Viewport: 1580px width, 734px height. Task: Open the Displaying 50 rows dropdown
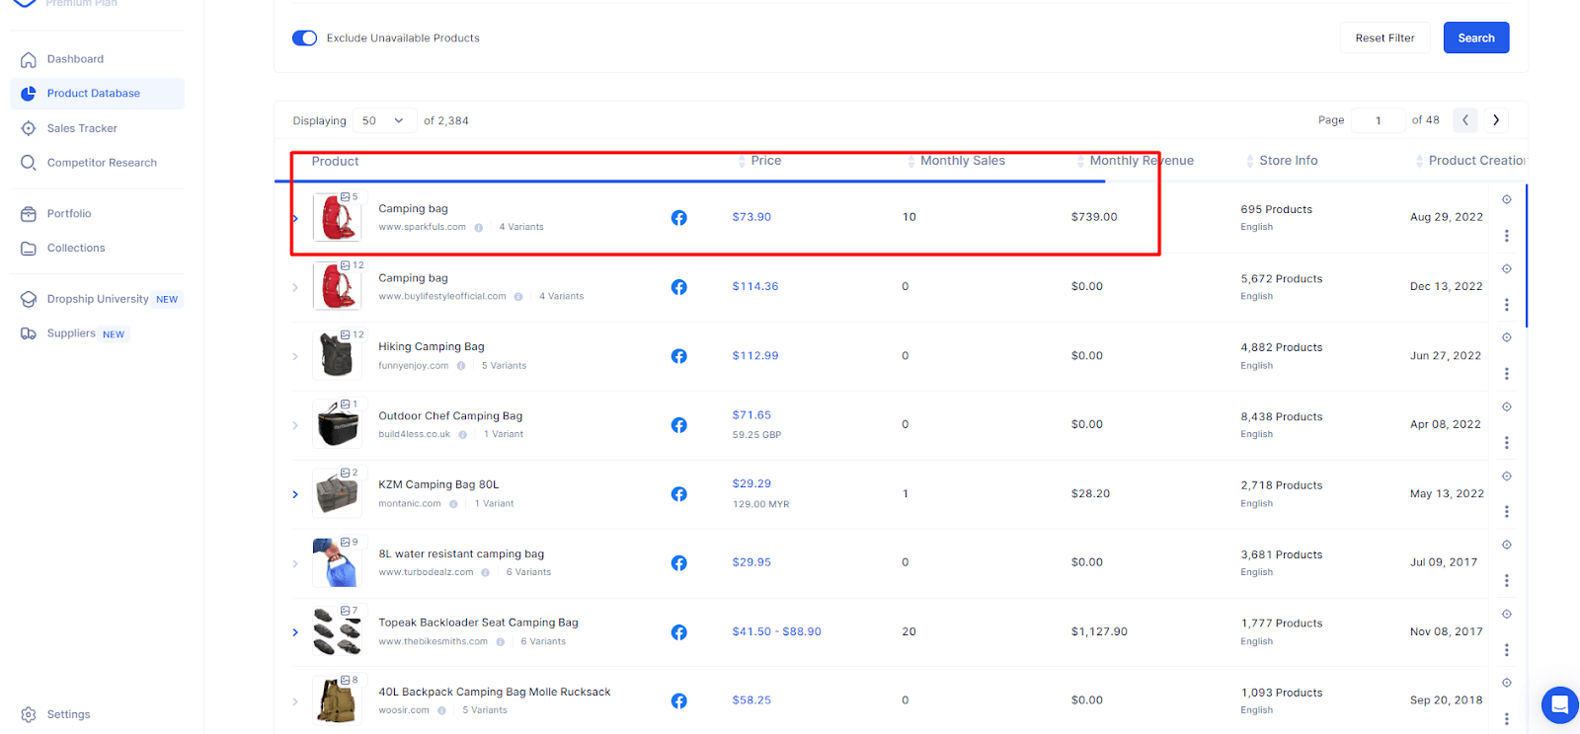coord(383,120)
